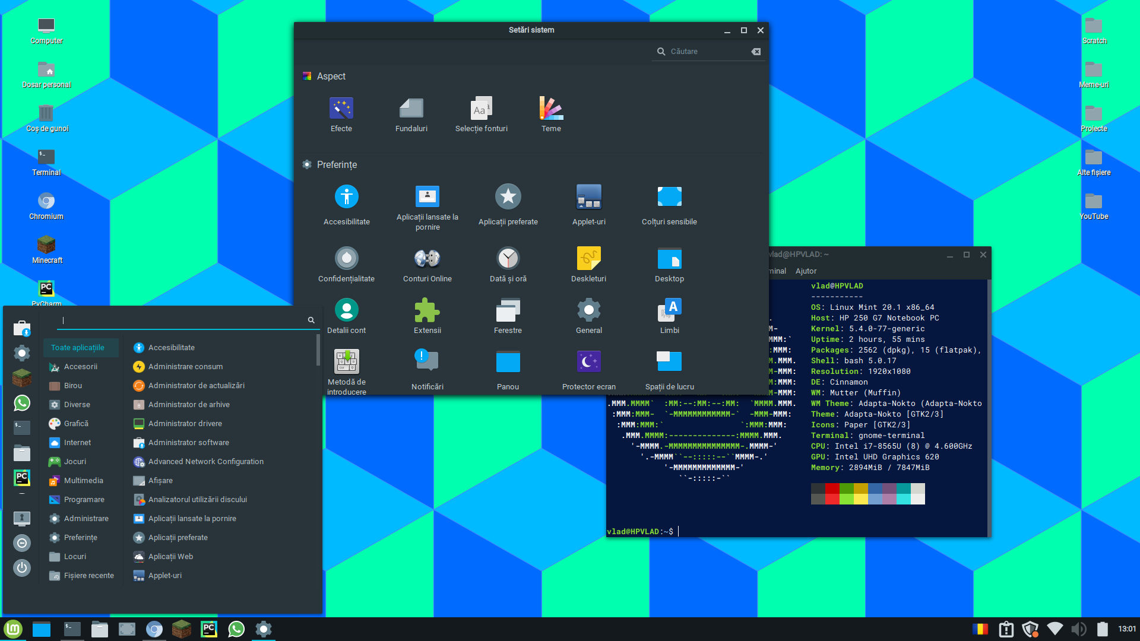Launch Administrator de actualizări from list
This screenshot has height=641, width=1140.
point(196,386)
